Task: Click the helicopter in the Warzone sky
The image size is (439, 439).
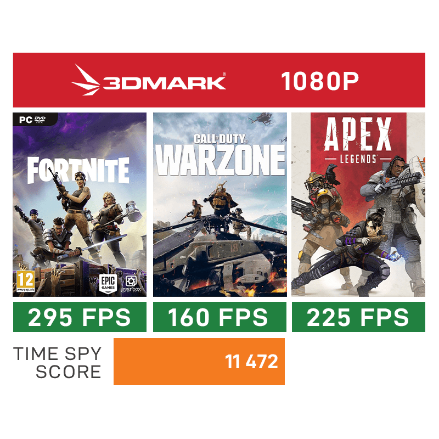Action: 262,119
